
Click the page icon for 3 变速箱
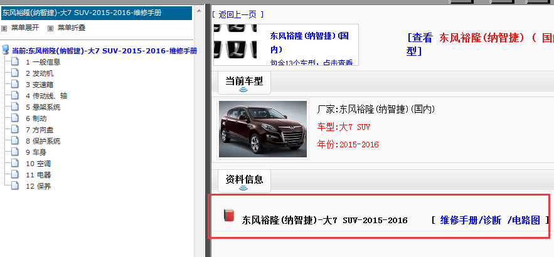pos(14,85)
